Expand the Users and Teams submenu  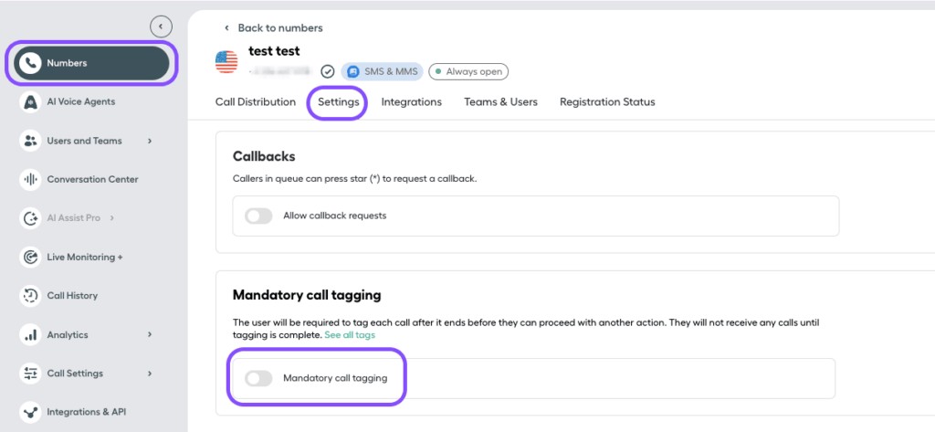(x=150, y=141)
